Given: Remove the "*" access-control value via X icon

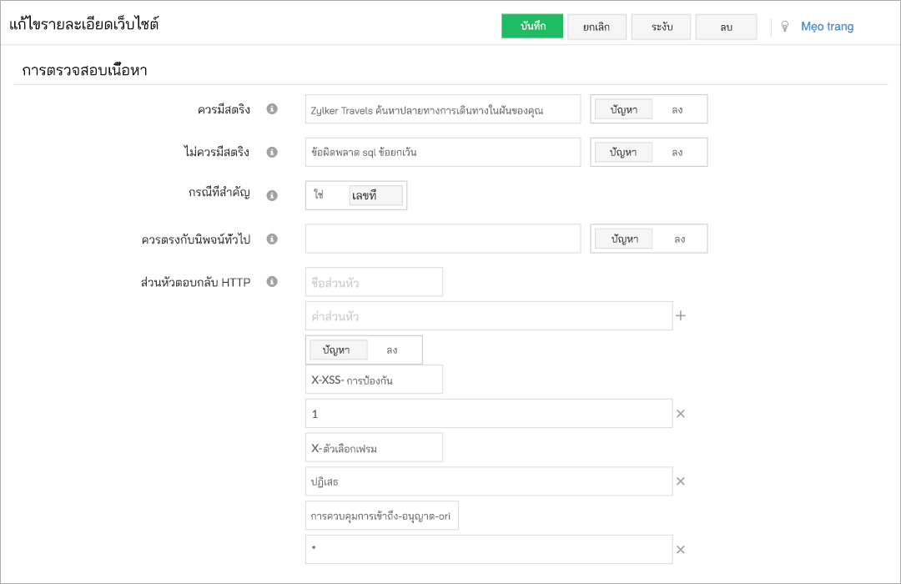Looking at the screenshot, I should (680, 549).
